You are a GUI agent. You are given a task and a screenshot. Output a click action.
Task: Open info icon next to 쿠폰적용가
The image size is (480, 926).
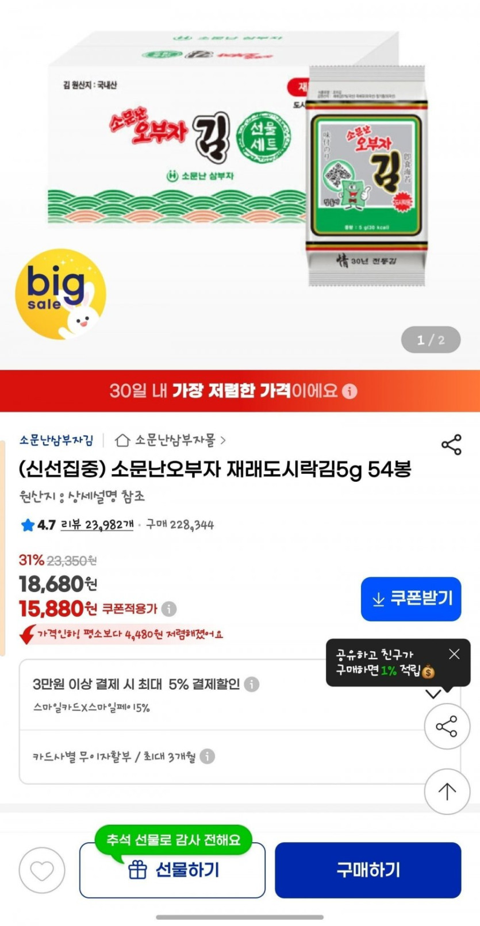(169, 608)
